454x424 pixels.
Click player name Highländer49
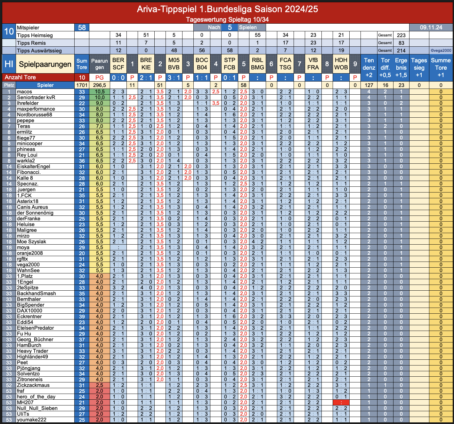(x=32, y=357)
